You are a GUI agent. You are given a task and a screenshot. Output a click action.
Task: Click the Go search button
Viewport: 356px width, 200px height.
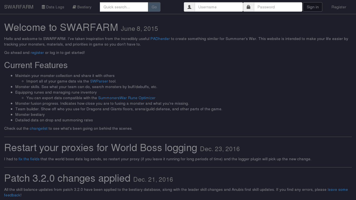pos(154,7)
